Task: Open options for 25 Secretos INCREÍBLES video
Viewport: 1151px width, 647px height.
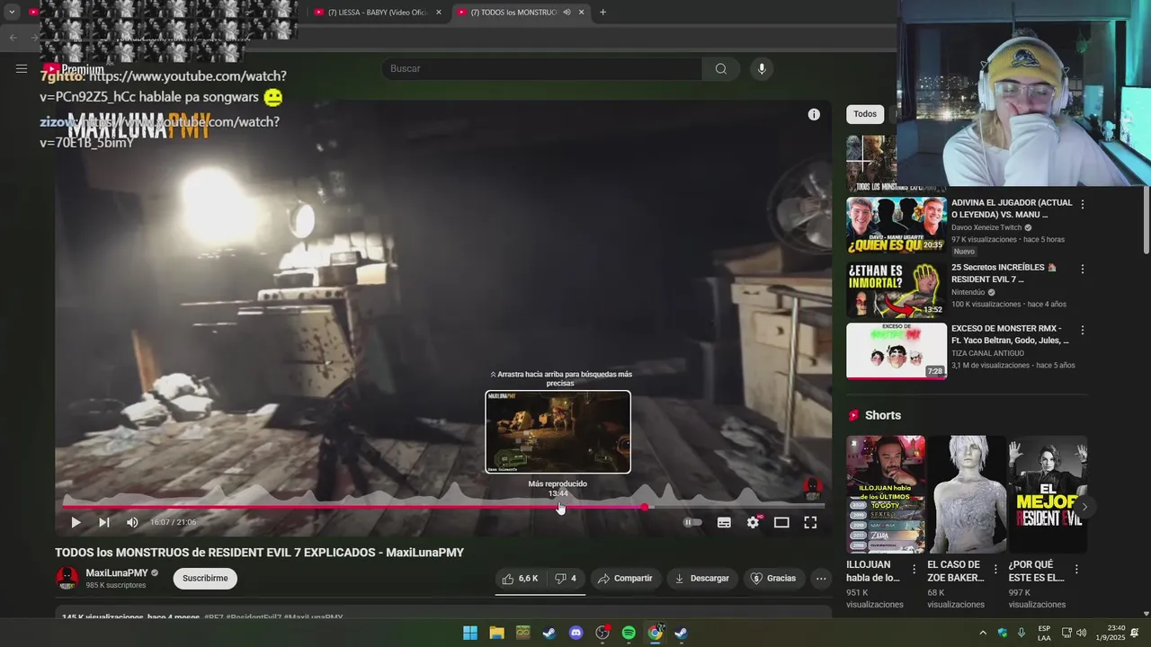Action: (1083, 269)
